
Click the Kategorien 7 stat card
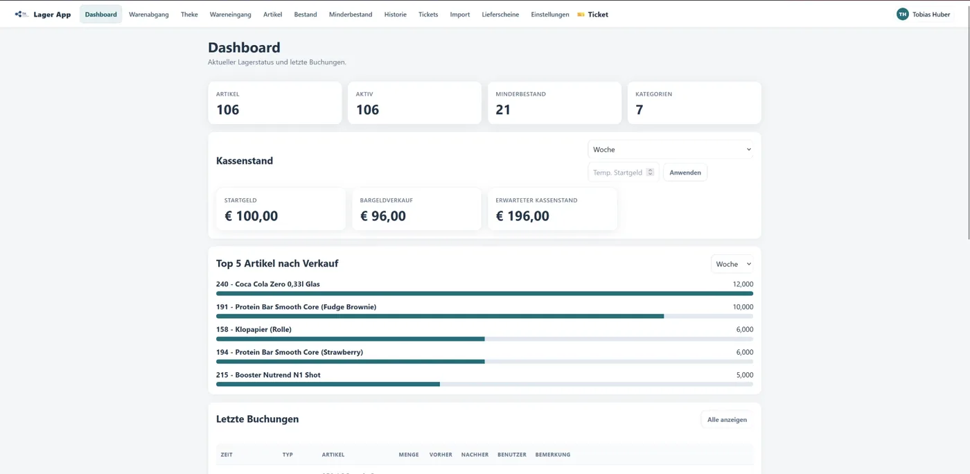(x=694, y=103)
